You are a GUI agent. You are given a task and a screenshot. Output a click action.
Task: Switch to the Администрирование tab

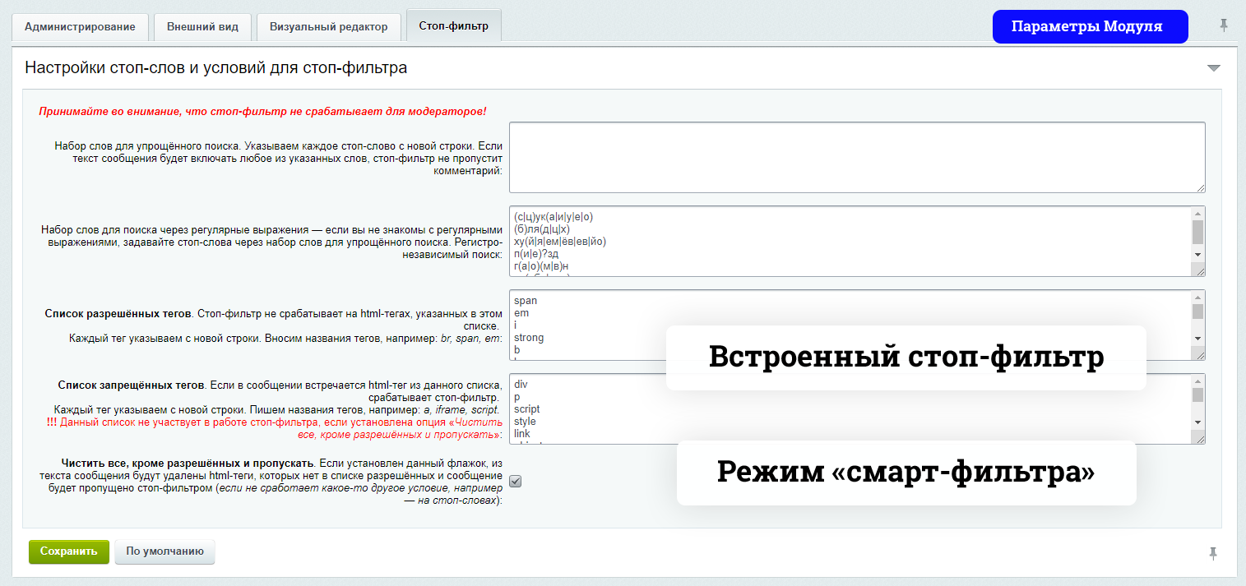click(x=80, y=26)
